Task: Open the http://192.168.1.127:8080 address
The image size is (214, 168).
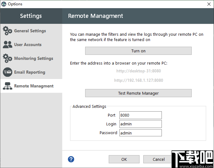Action: [139, 80]
